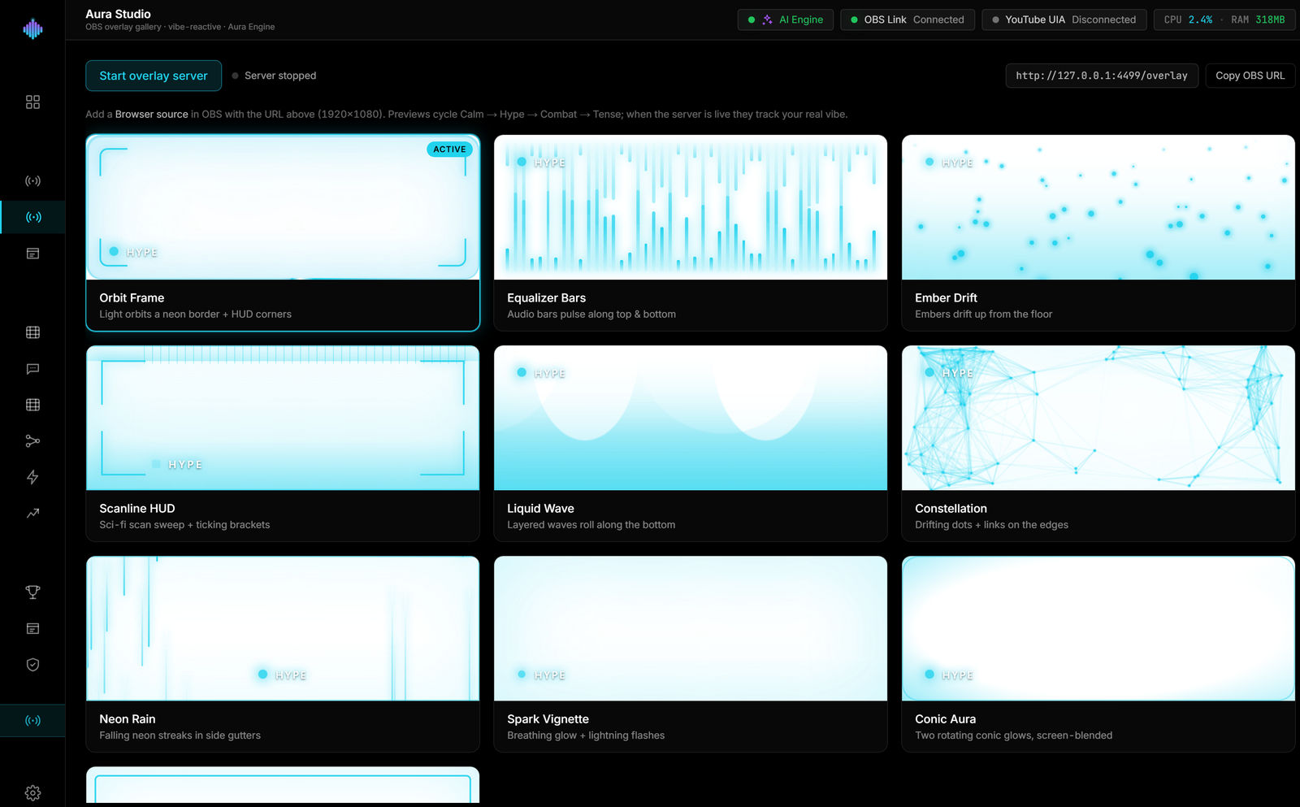Click the OBS Link Connected status chip

coord(907,20)
